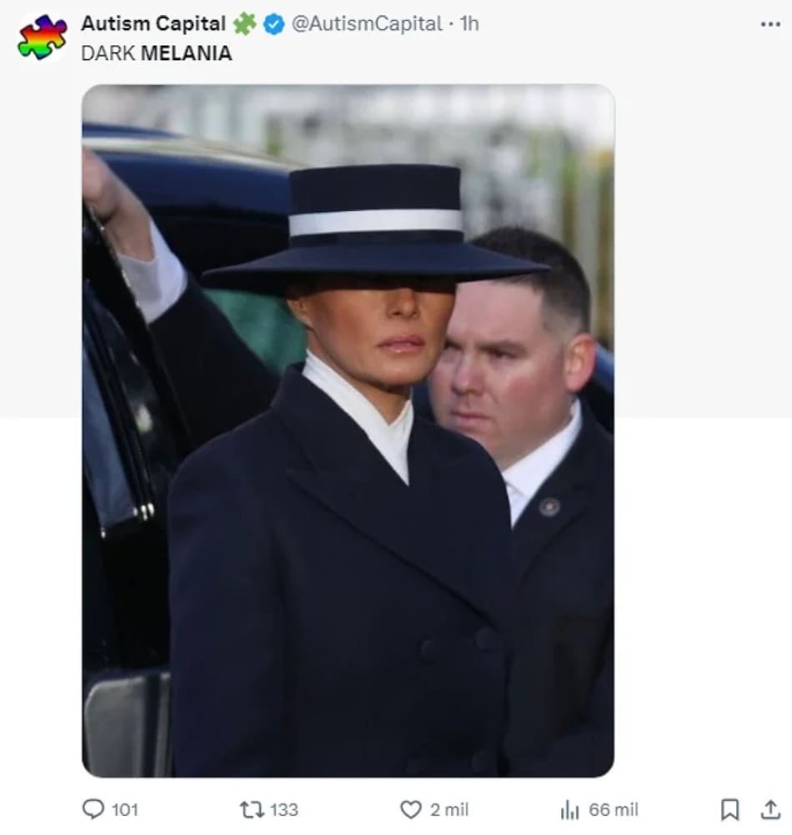The width and height of the screenshot is (792, 835).
Task: Click the @AutismCapital handle
Action: coord(366,24)
